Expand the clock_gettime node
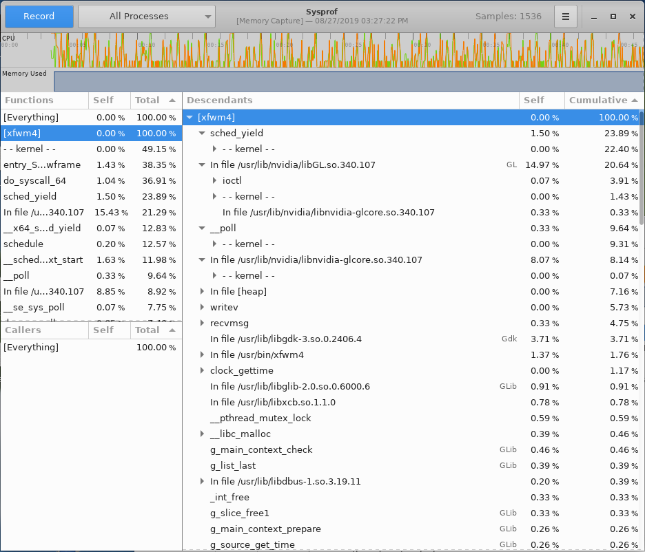 [x=202, y=371]
